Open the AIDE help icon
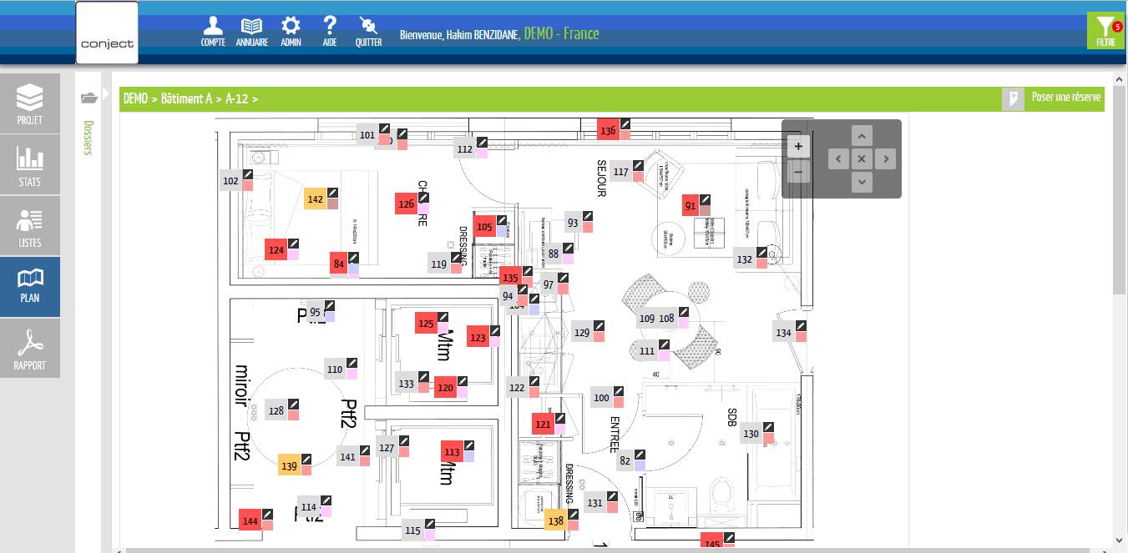This screenshot has width=1128, height=553. click(330, 31)
